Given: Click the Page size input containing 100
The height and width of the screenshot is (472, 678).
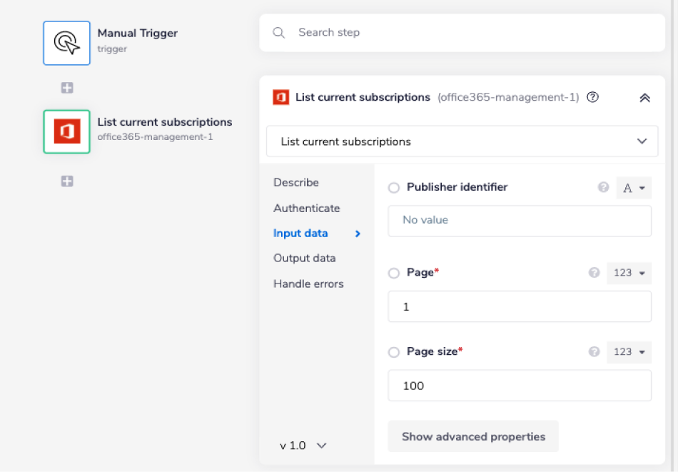Looking at the screenshot, I should coord(520,385).
